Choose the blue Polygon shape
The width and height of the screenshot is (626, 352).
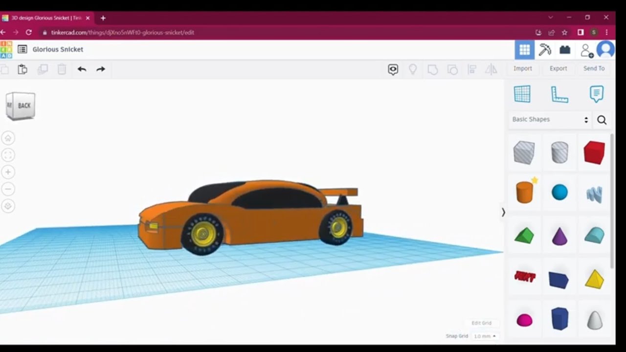coord(559,319)
